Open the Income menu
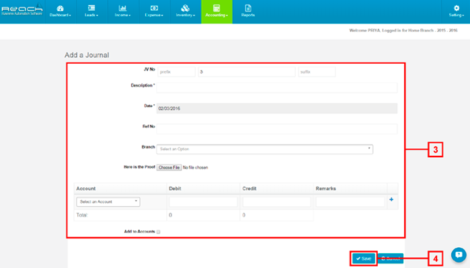This screenshot has height=268, width=470. tap(122, 11)
